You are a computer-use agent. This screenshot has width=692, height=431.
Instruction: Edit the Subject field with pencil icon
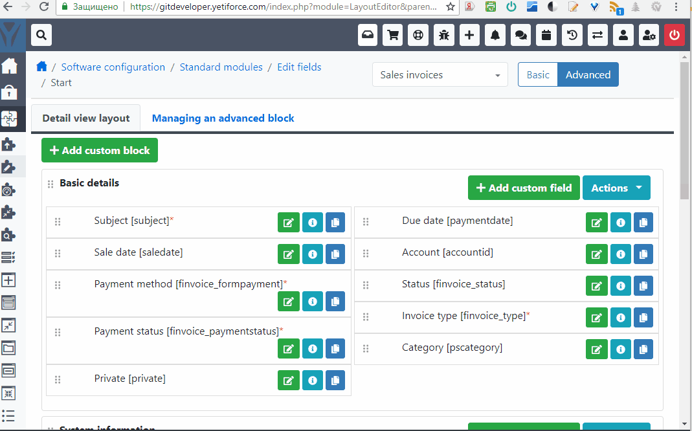289,223
